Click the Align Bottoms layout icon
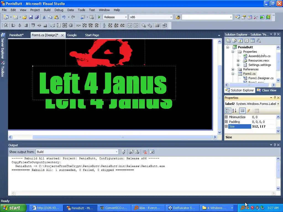 [x=45, y=25]
